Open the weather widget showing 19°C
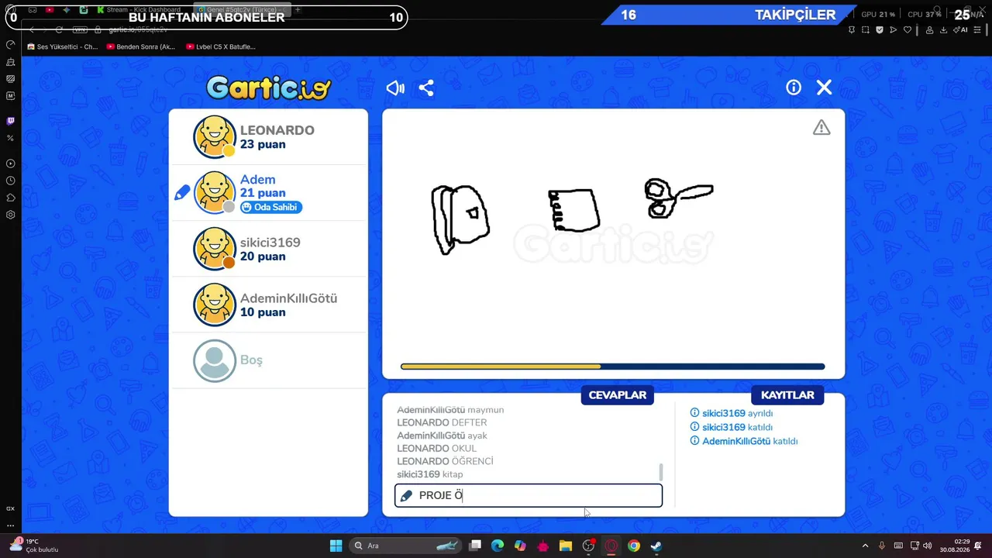Screen dimensions: 992x558 [35, 546]
